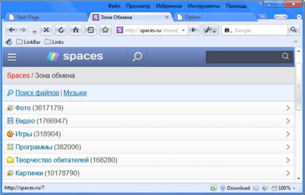Click the address bar URL field
The width and height of the screenshot is (305, 195).
151,30
